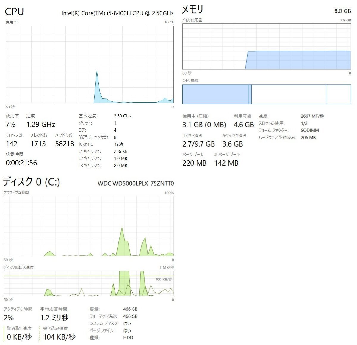Click the non-paged pool value 142 MB
Image resolution: width=357 pixels, height=345 pixels.
coord(226,163)
